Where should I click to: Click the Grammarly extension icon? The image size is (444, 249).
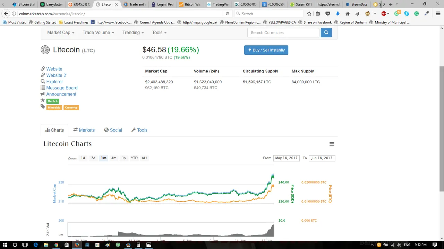click(x=417, y=14)
